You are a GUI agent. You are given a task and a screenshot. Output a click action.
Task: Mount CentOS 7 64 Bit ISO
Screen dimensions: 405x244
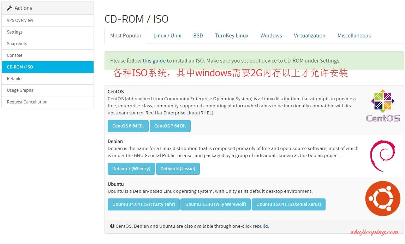(170, 126)
